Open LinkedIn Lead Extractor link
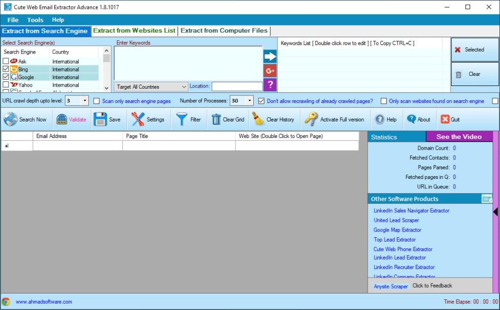The image size is (500, 310). pos(399,257)
